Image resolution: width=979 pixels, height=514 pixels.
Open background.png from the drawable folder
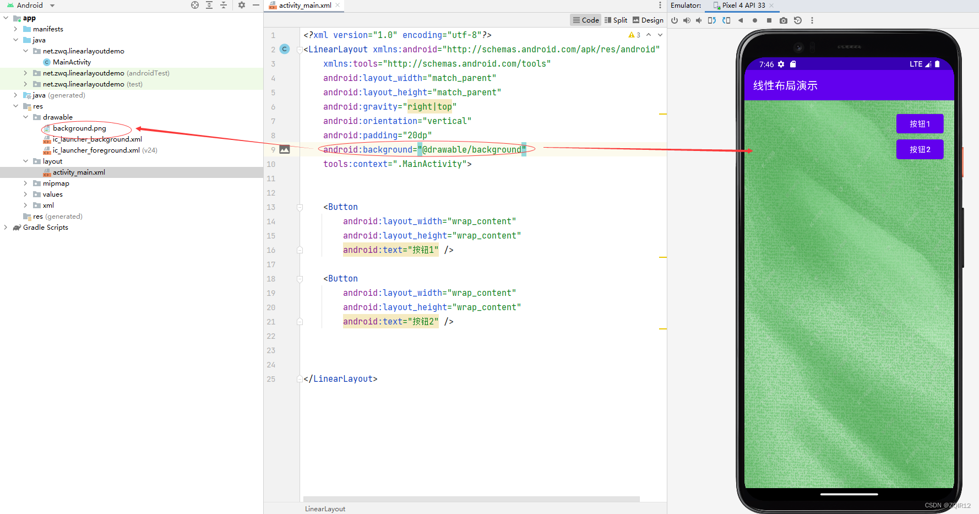coord(79,128)
